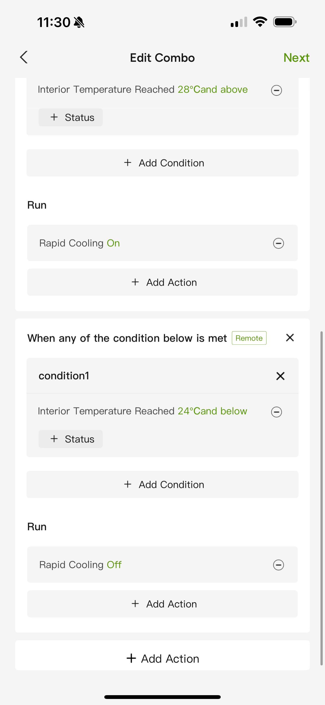
Task: Close condition1 with its X icon
Action: (280, 376)
